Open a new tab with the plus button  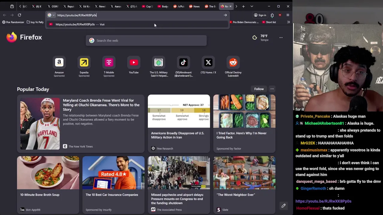pyautogui.click(x=243, y=6)
